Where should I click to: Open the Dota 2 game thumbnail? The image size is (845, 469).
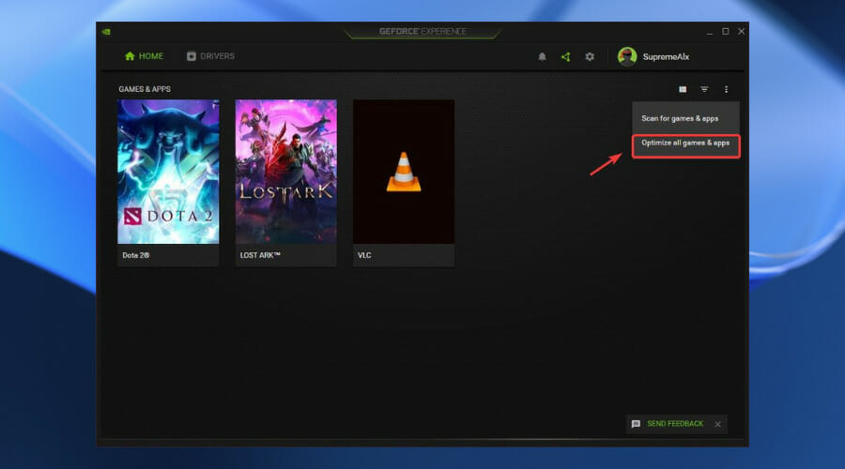pyautogui.click(x=168, y=172)
